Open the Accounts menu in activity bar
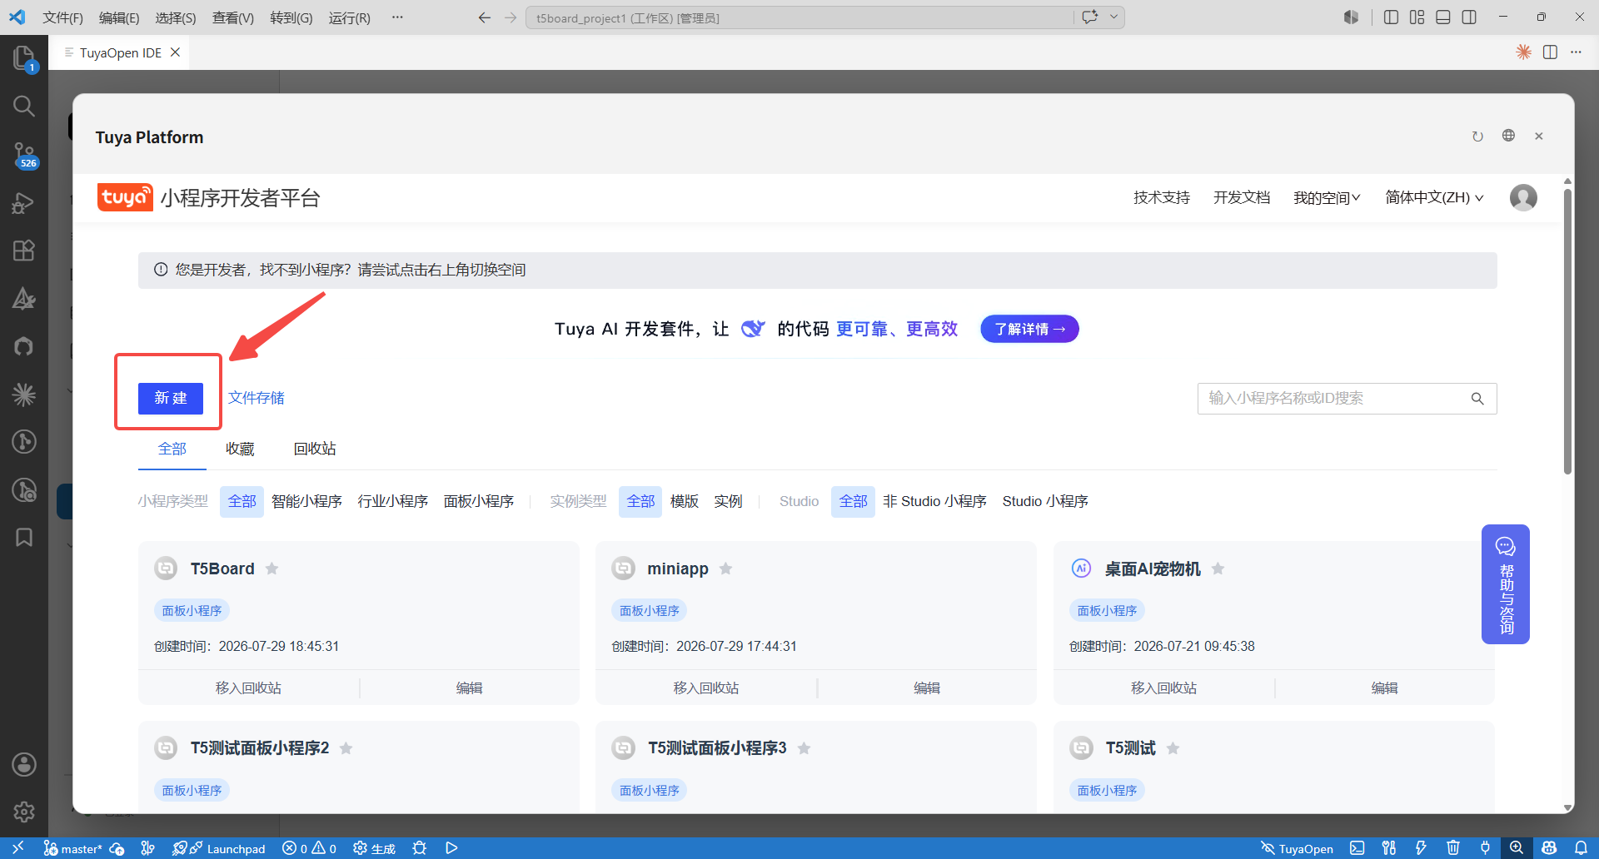This screenshot has width=1599, height=859. pos(23,764)
